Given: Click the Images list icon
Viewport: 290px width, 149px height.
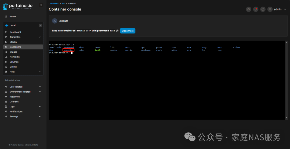Looking at the screenshot, I should tap(6, 52).
